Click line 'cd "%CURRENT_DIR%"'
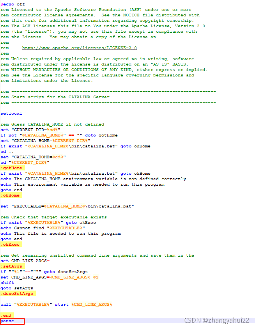 (25, 163)
